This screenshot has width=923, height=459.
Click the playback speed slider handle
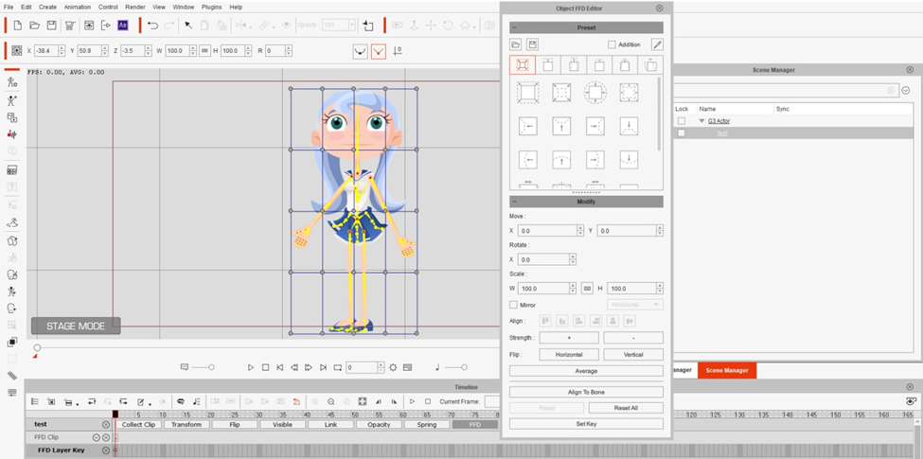click(211, 367)
